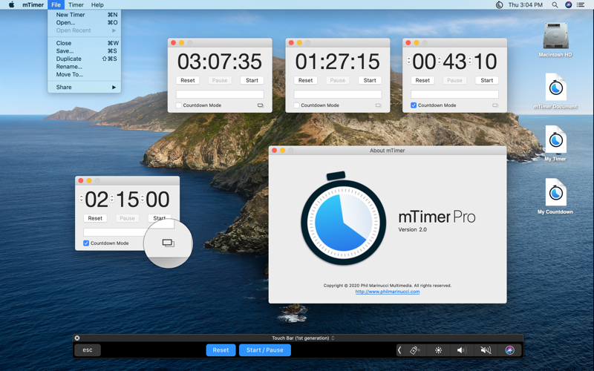594x371 pixels.
Task: Tap the spray bottle icon on the Touch Bar
Action: pos(414,350)
